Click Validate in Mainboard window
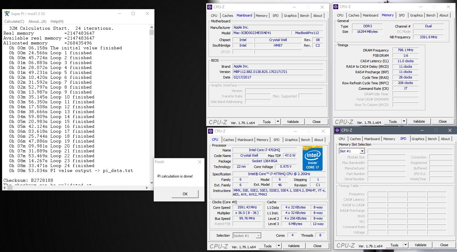 (x=293, y=122)
